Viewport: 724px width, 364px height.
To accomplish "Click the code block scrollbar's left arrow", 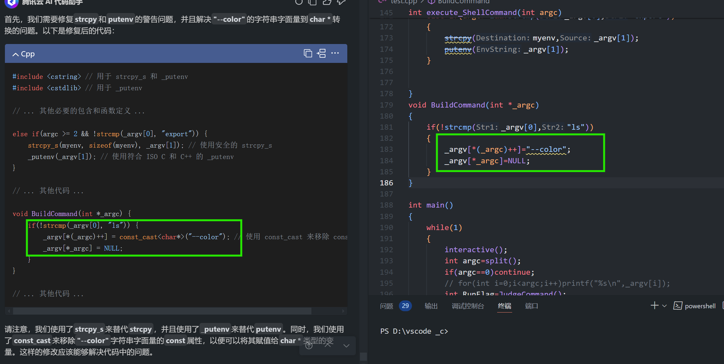I will coord(9,311).
